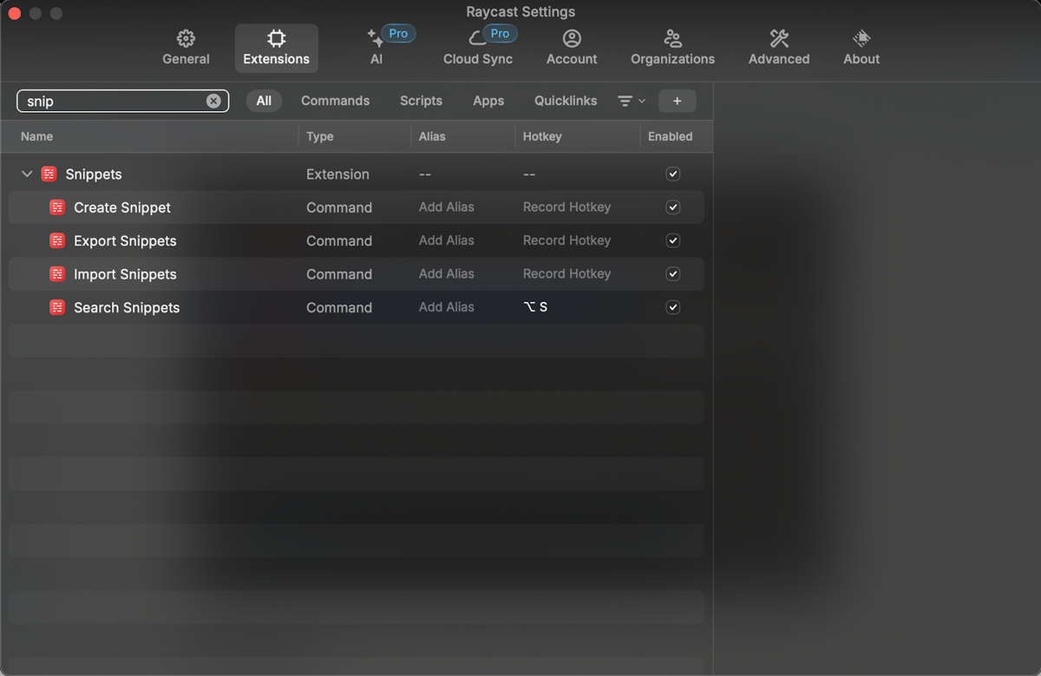Viewport: 1041px width, 676px height.
Task: Record Hotkey for Import Snippets
Action: [x=566, y=274]
